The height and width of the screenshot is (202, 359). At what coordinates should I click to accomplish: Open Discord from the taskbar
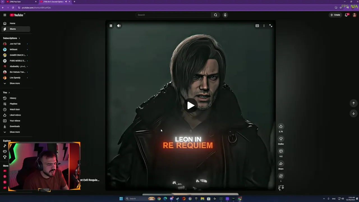(171, 199)
